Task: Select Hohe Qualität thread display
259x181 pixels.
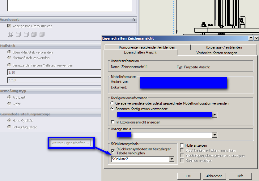Action: (x=9, y=120)
